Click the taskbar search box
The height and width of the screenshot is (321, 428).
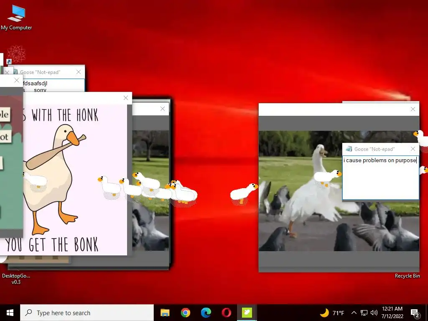click(87, 313)
